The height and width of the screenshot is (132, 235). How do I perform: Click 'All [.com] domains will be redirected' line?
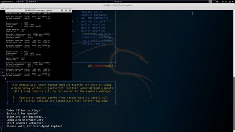point(62,91)
